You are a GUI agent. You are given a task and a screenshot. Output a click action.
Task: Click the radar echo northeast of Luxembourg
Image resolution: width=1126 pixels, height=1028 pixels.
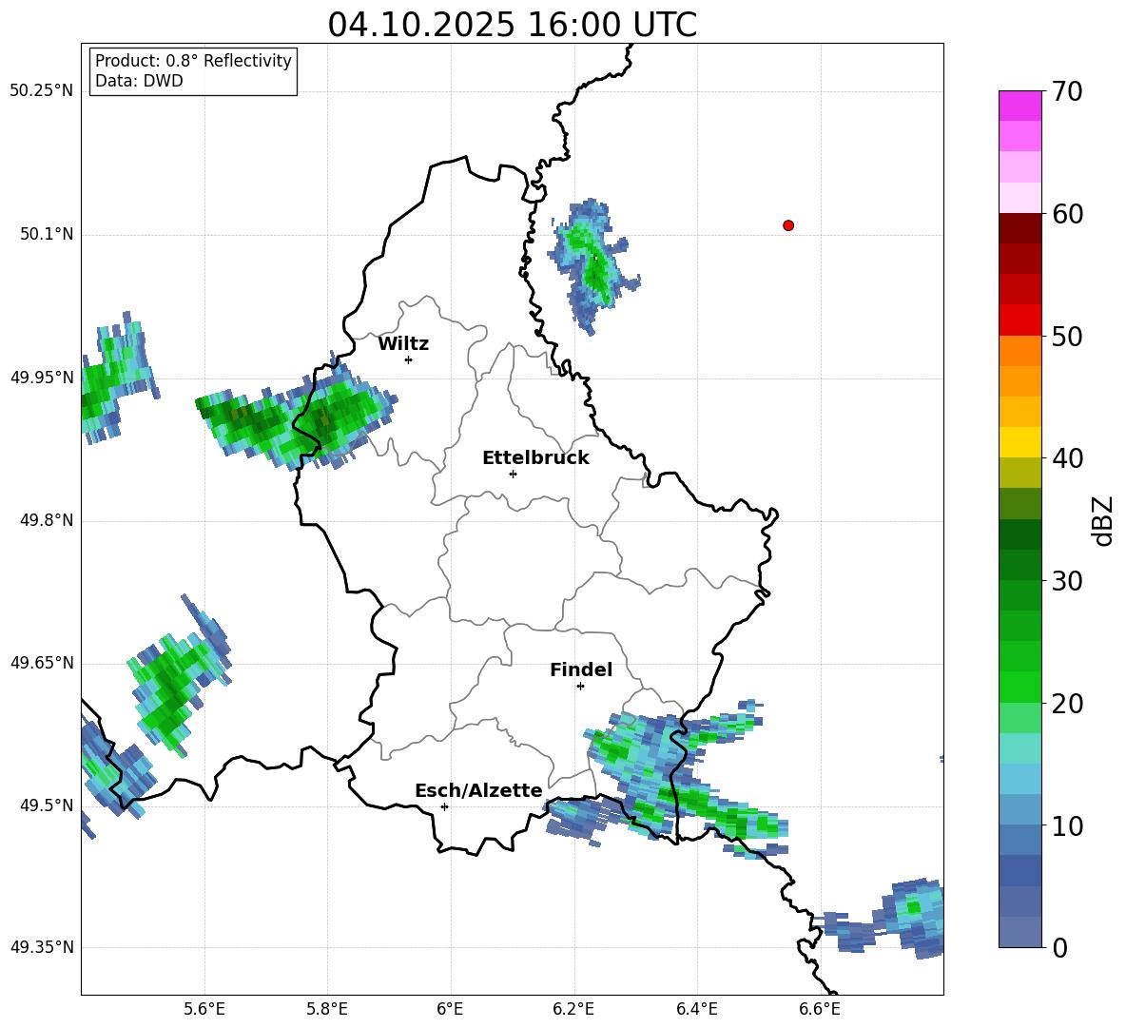point(593,267)
